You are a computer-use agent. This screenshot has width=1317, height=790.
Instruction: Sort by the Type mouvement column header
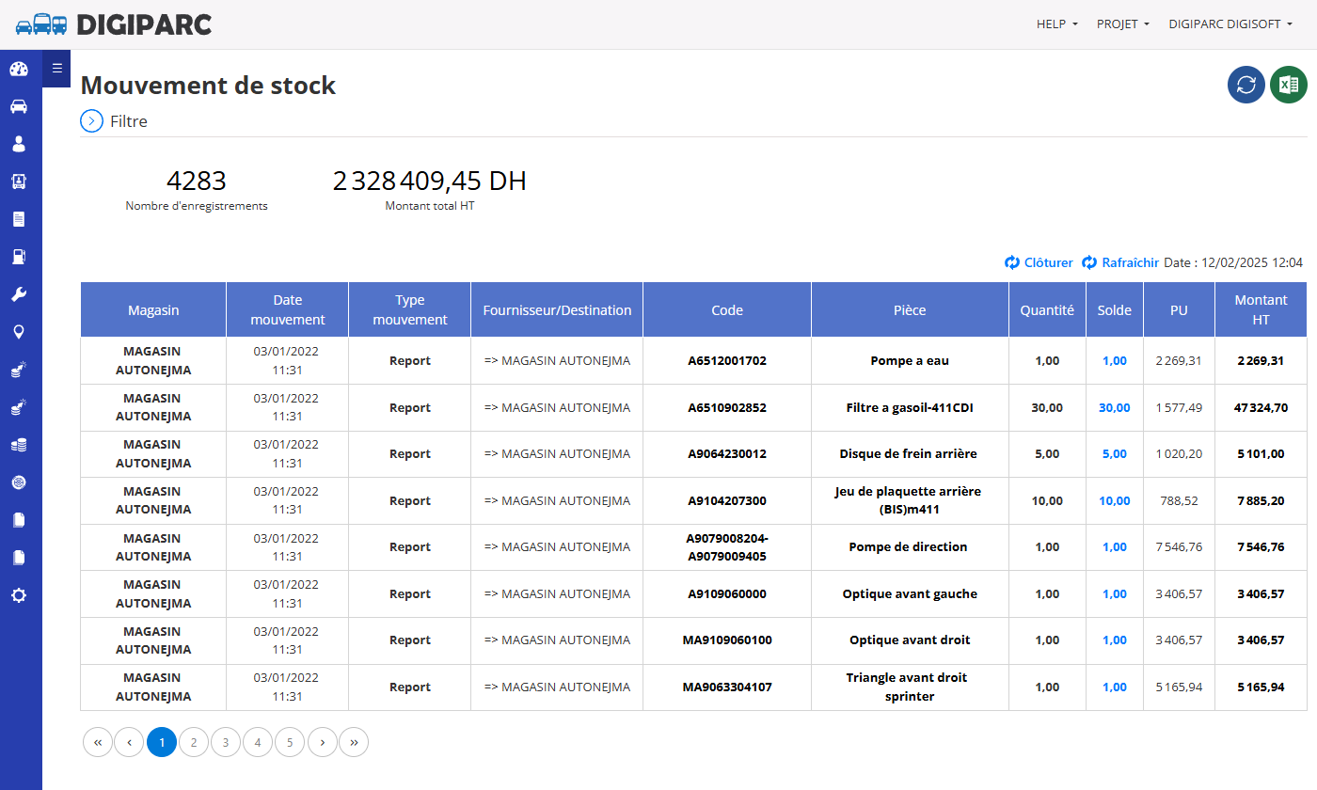[410, 309]
